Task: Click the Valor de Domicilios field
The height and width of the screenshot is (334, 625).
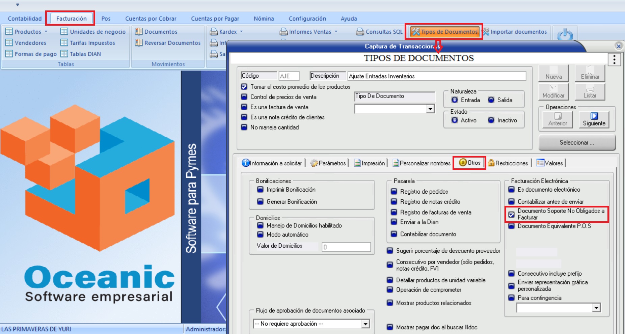Action: (x=346, y=247)
